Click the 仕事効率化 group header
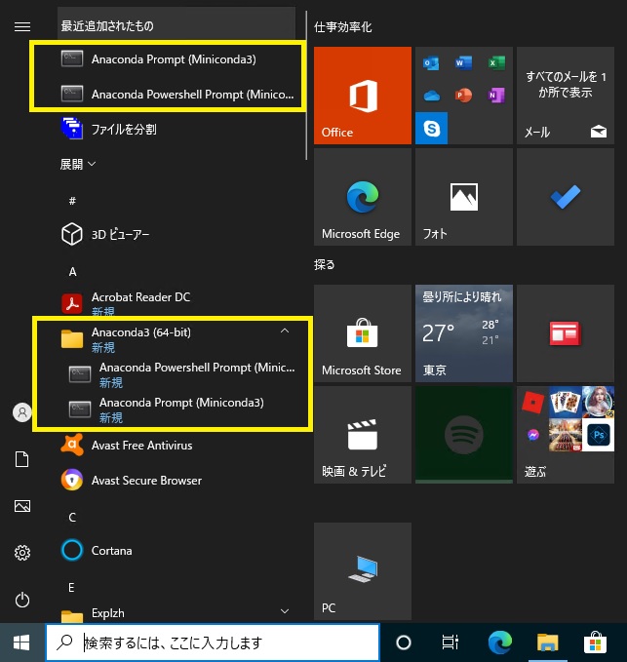This screenshot has width=627, height=662. point(343,27)
